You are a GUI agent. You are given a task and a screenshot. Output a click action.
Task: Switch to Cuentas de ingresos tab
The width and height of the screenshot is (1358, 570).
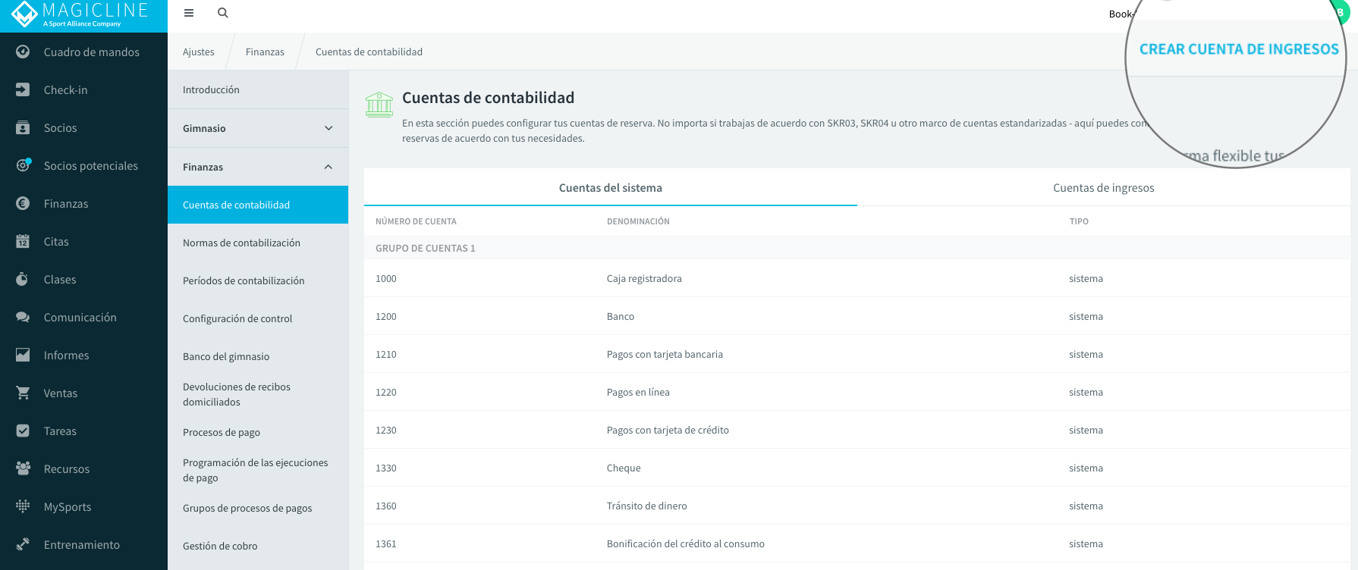pos(1104,187)
